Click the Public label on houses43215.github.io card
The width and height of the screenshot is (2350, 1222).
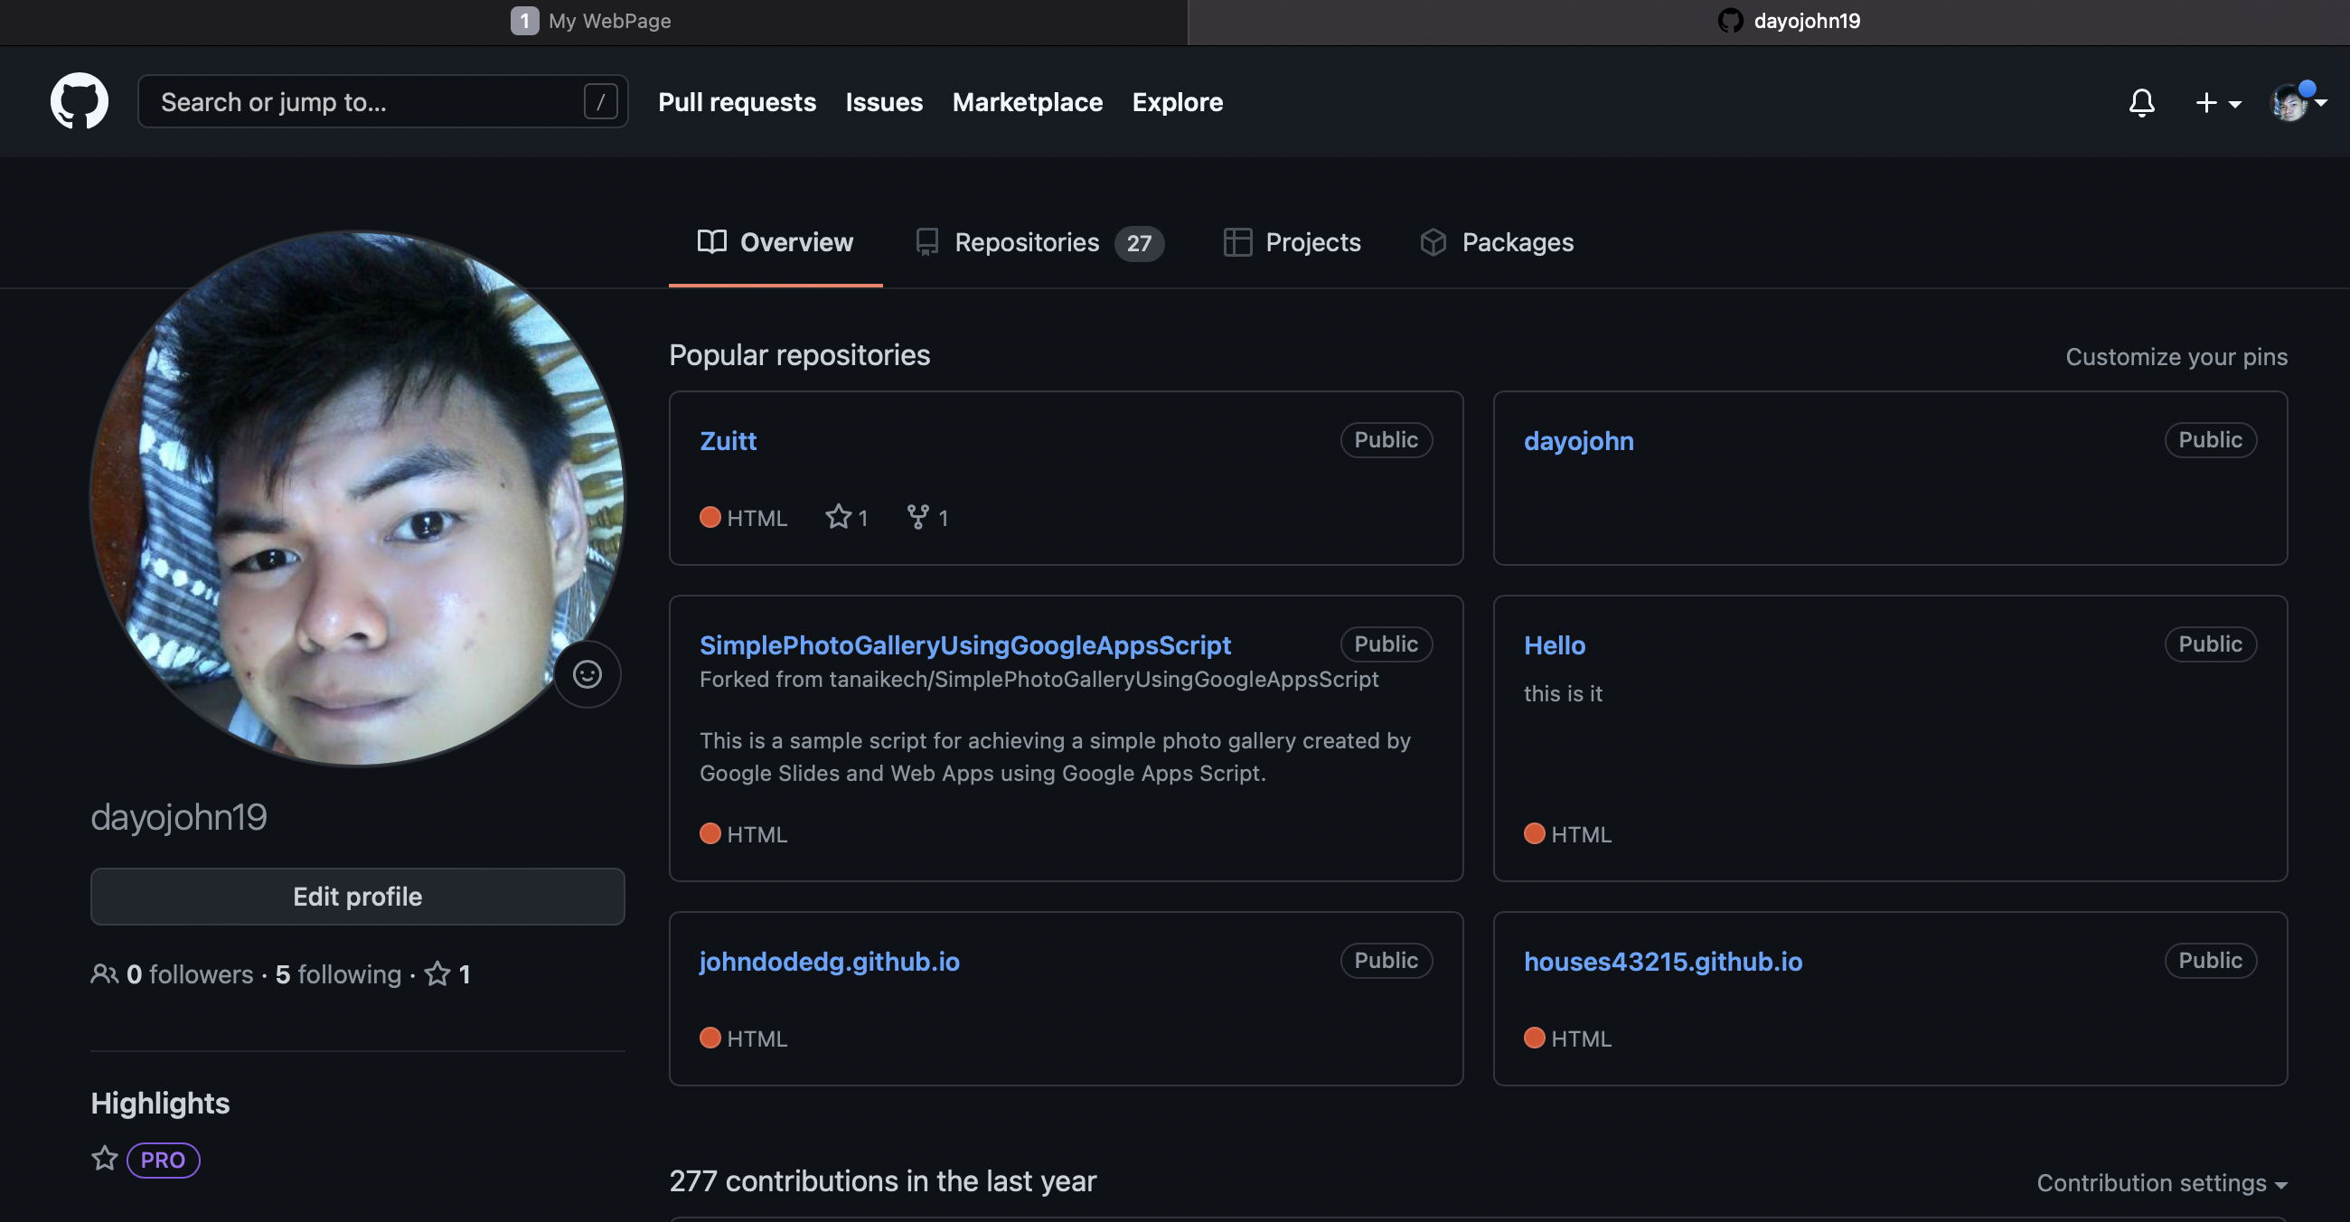pyautogui.click(x=2211, y=960)
